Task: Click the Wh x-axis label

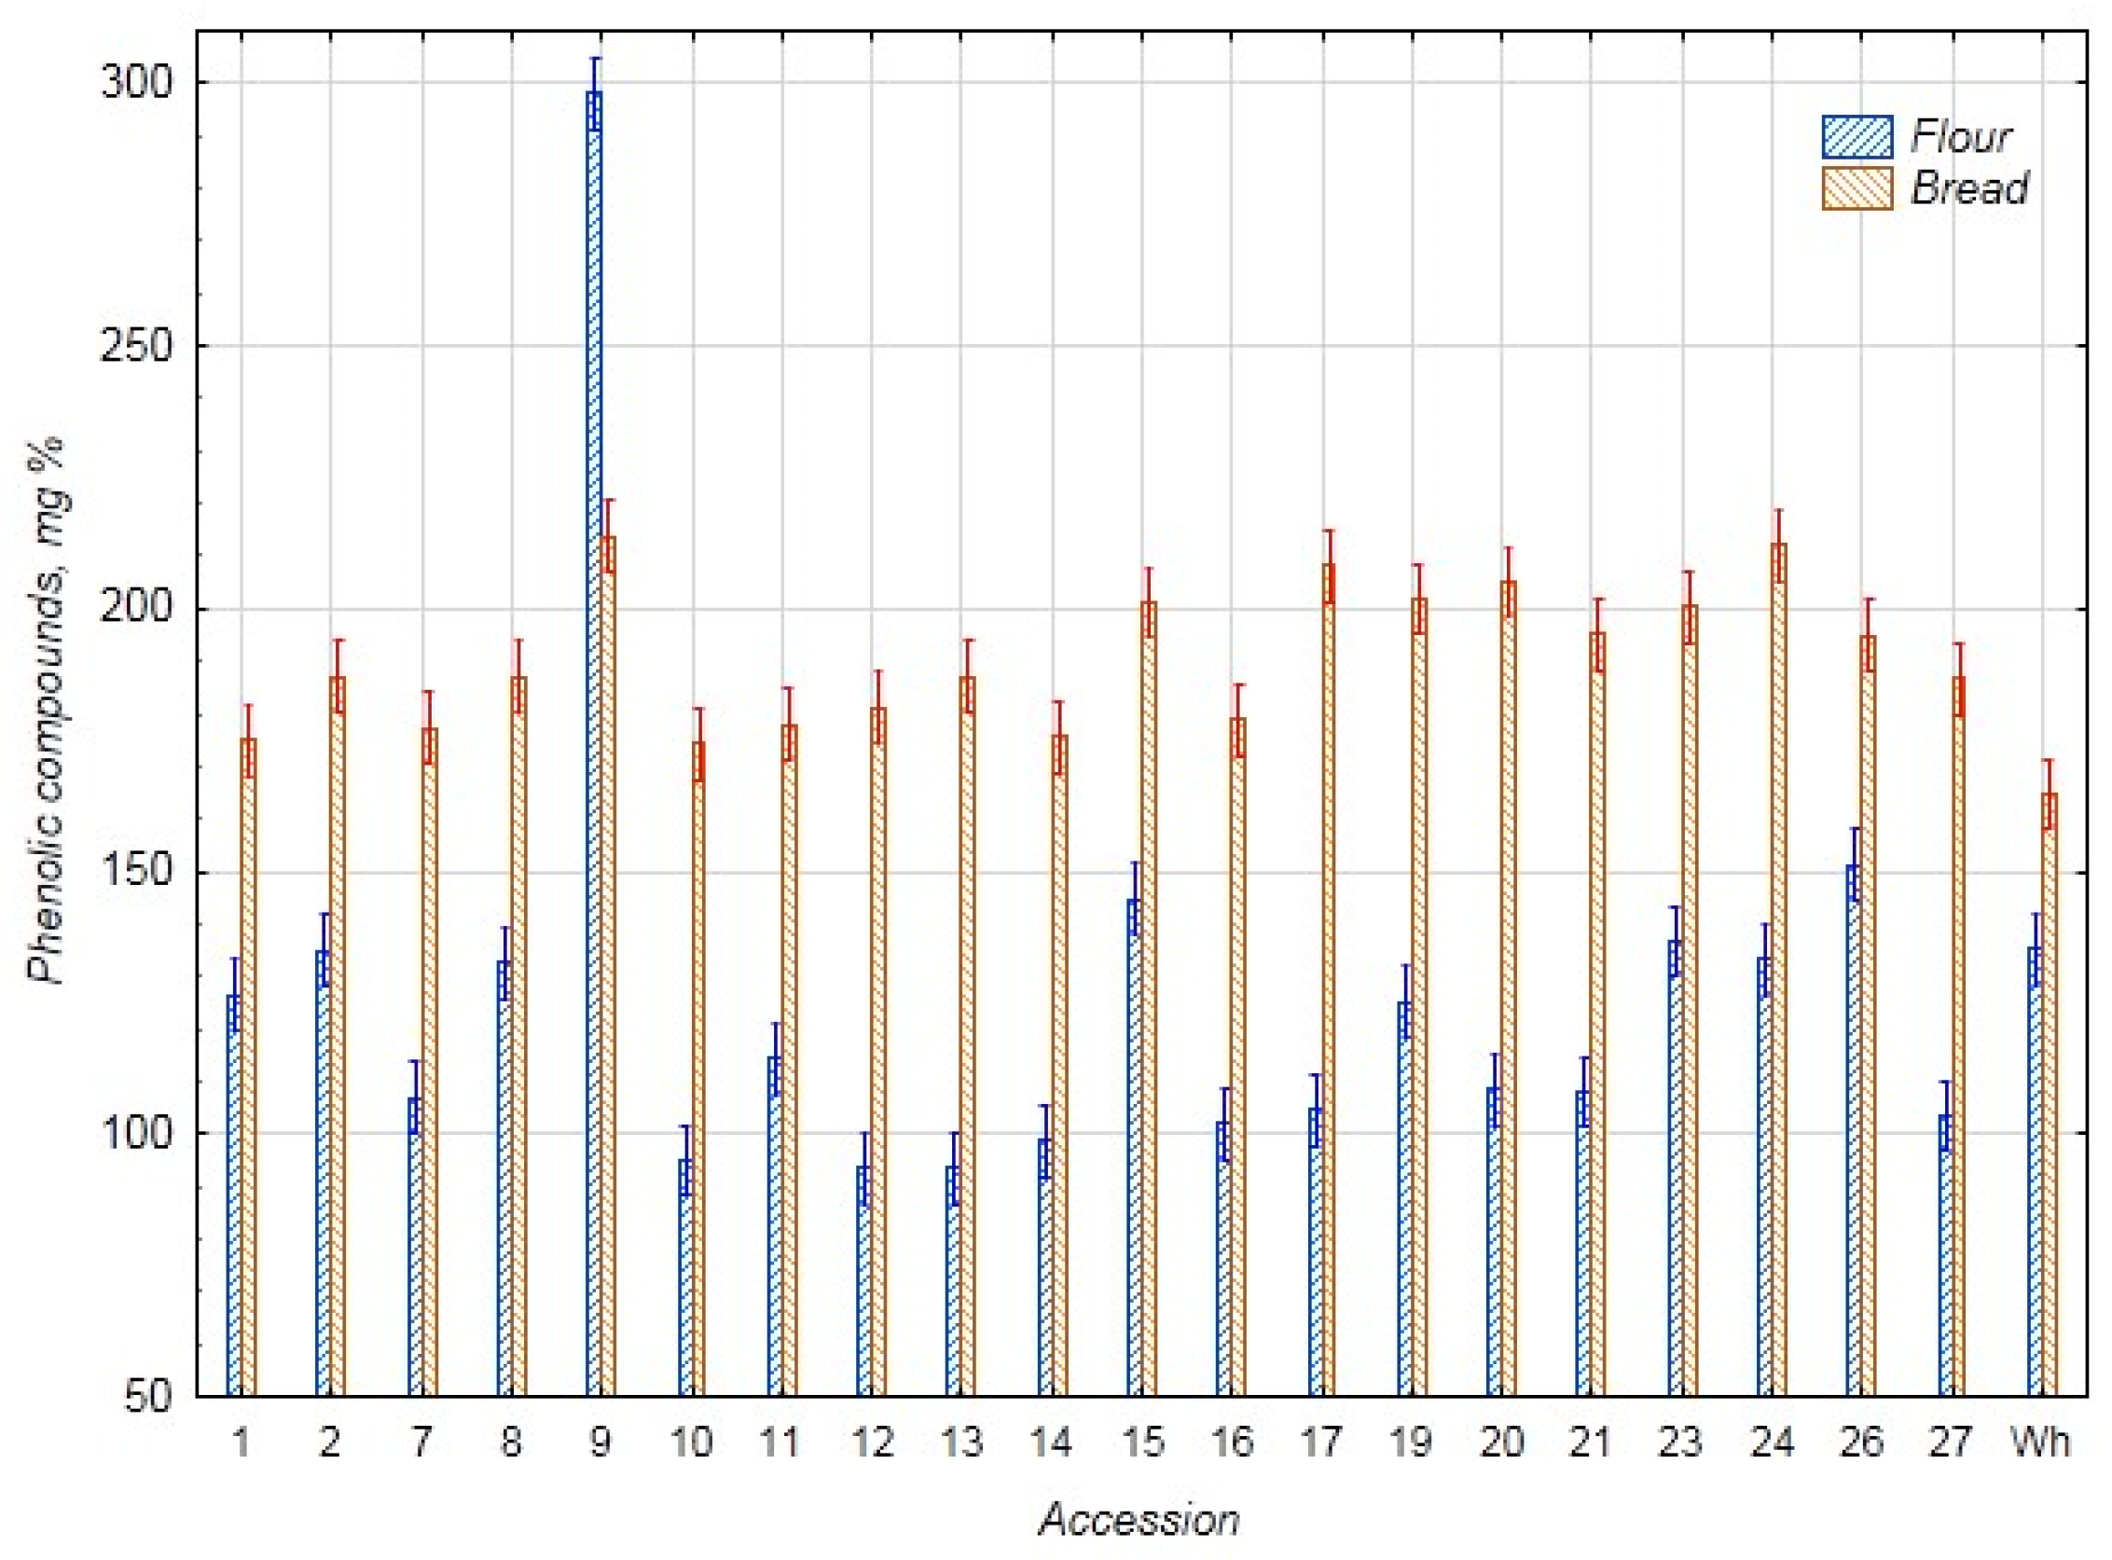Action: click(x=2039, y=1442)
